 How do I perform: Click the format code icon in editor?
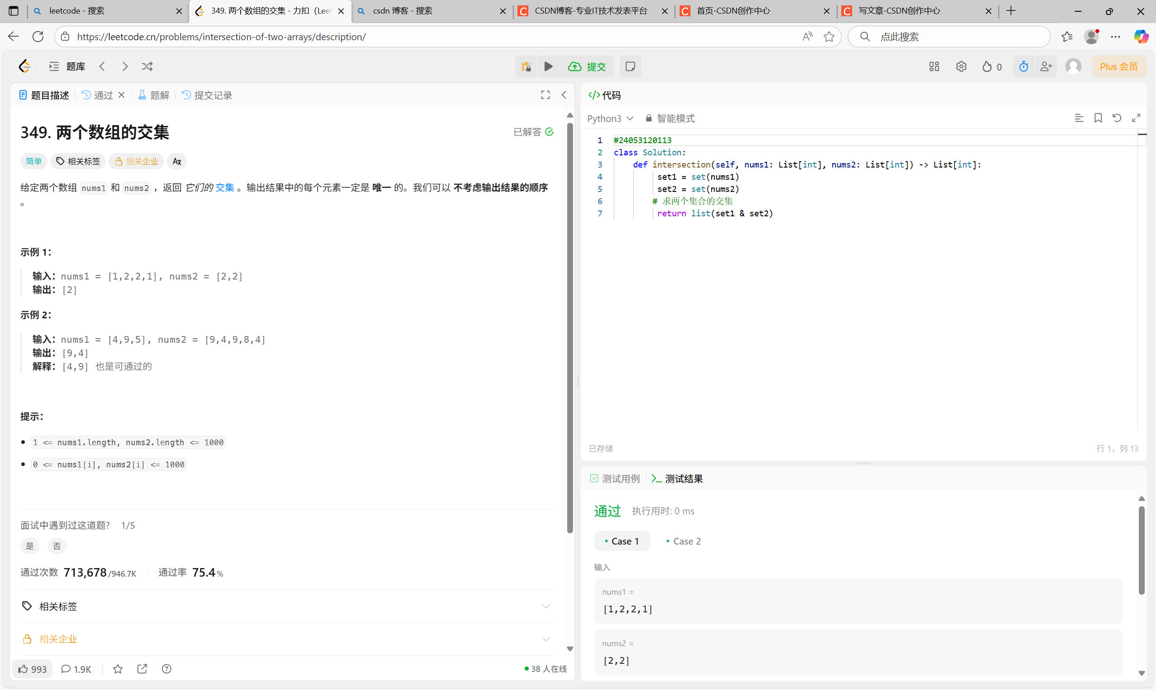coord(1079,118)
